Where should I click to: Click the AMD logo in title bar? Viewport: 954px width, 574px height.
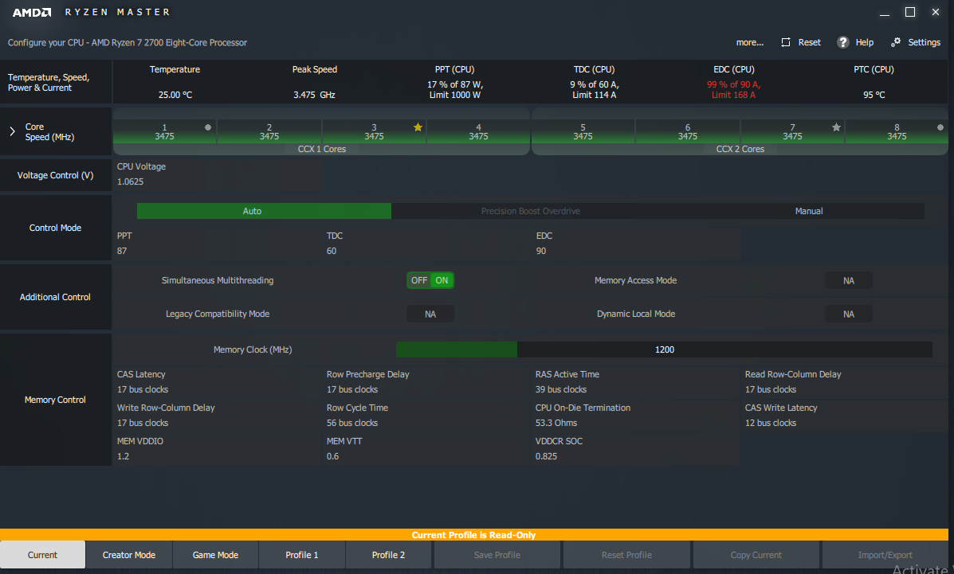pos(32,13)
